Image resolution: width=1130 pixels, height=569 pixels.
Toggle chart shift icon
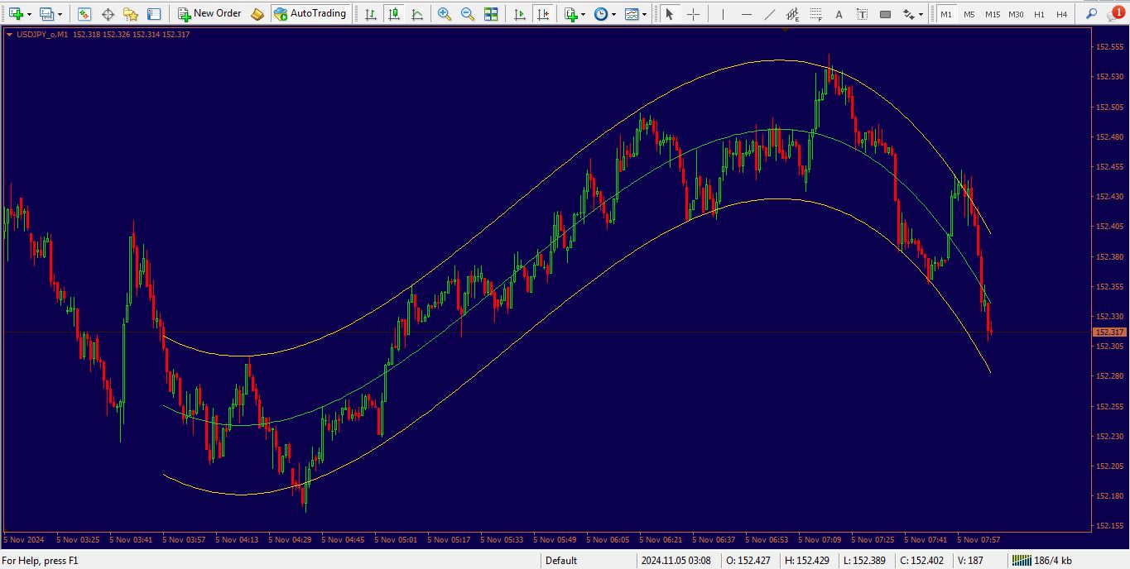(542, 14)
